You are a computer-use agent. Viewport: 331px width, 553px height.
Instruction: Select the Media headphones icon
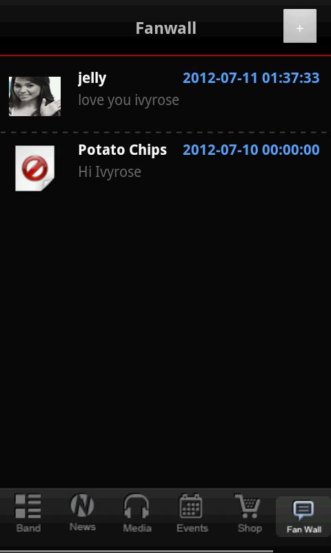pos(137,506)
